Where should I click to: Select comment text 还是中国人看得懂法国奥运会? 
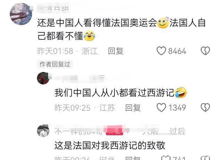pos(97,23)
